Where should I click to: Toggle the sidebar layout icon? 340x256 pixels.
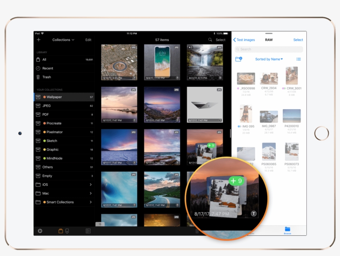[88, 231]
